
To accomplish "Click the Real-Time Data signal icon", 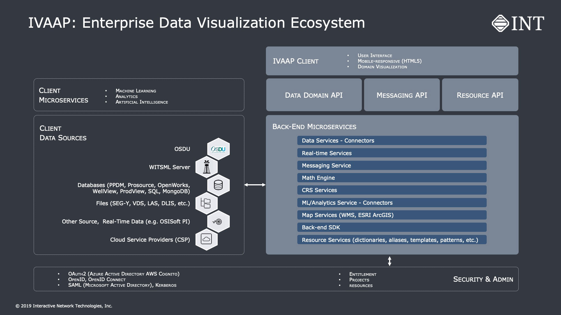I will coord(218,221).
